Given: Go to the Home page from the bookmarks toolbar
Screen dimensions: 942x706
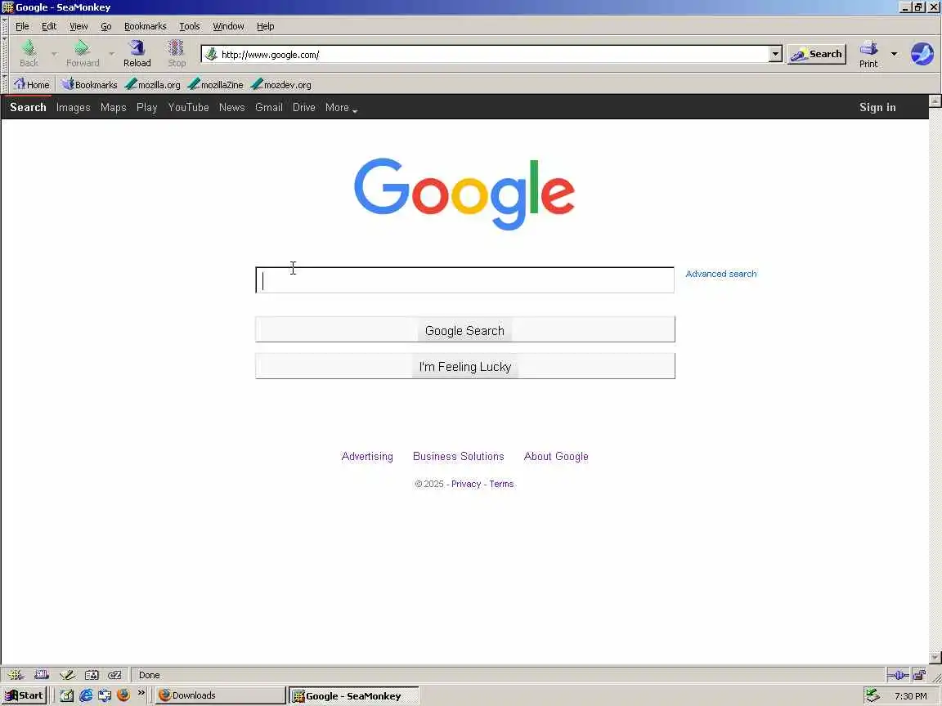Looking at the screenshot, I should pyautogui.click(x=31, y=85).
